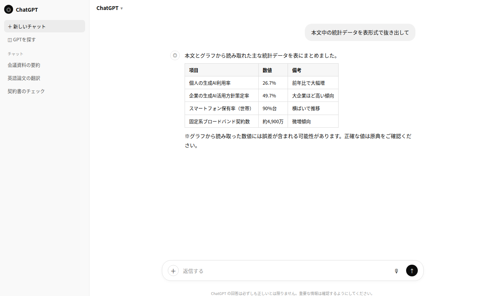
Task: Click the send arrow button
Action: (x=412, y=271)
